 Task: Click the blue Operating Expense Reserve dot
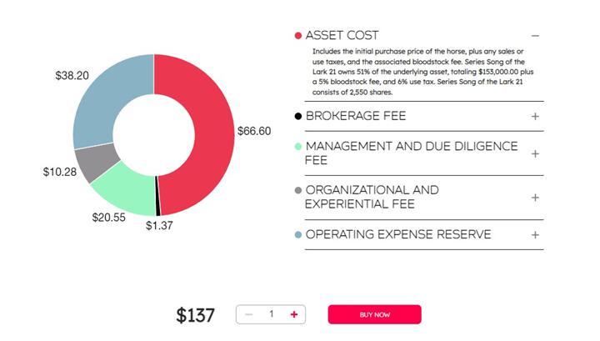pyautogui.click(x=298, y=235)
